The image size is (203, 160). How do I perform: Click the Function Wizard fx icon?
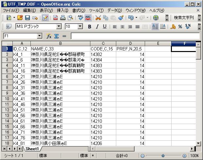pyautogui.click(x=49, y=36)
